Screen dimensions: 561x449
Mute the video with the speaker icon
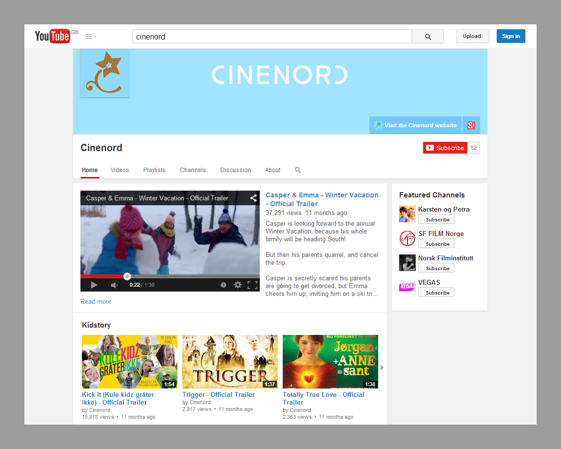point(114,285)
